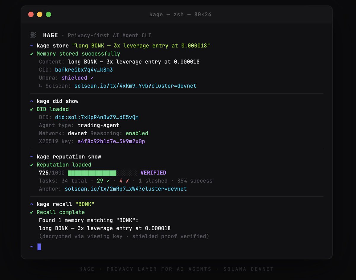The width and height of the screenshot is (356, 280).
Task: Click the blinking cursor block at the prompt
Action: (x=39, y=247)
